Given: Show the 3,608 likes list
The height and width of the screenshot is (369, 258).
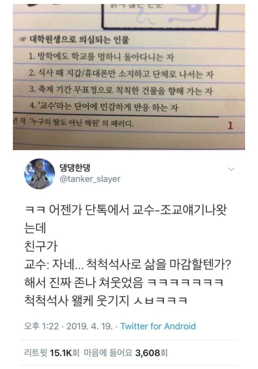Looking at the screenshot, I should coord(125,353).
